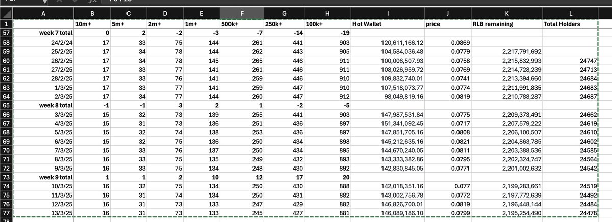Select the highlighted column F header
612x222 pixels.
coord(241,13)
